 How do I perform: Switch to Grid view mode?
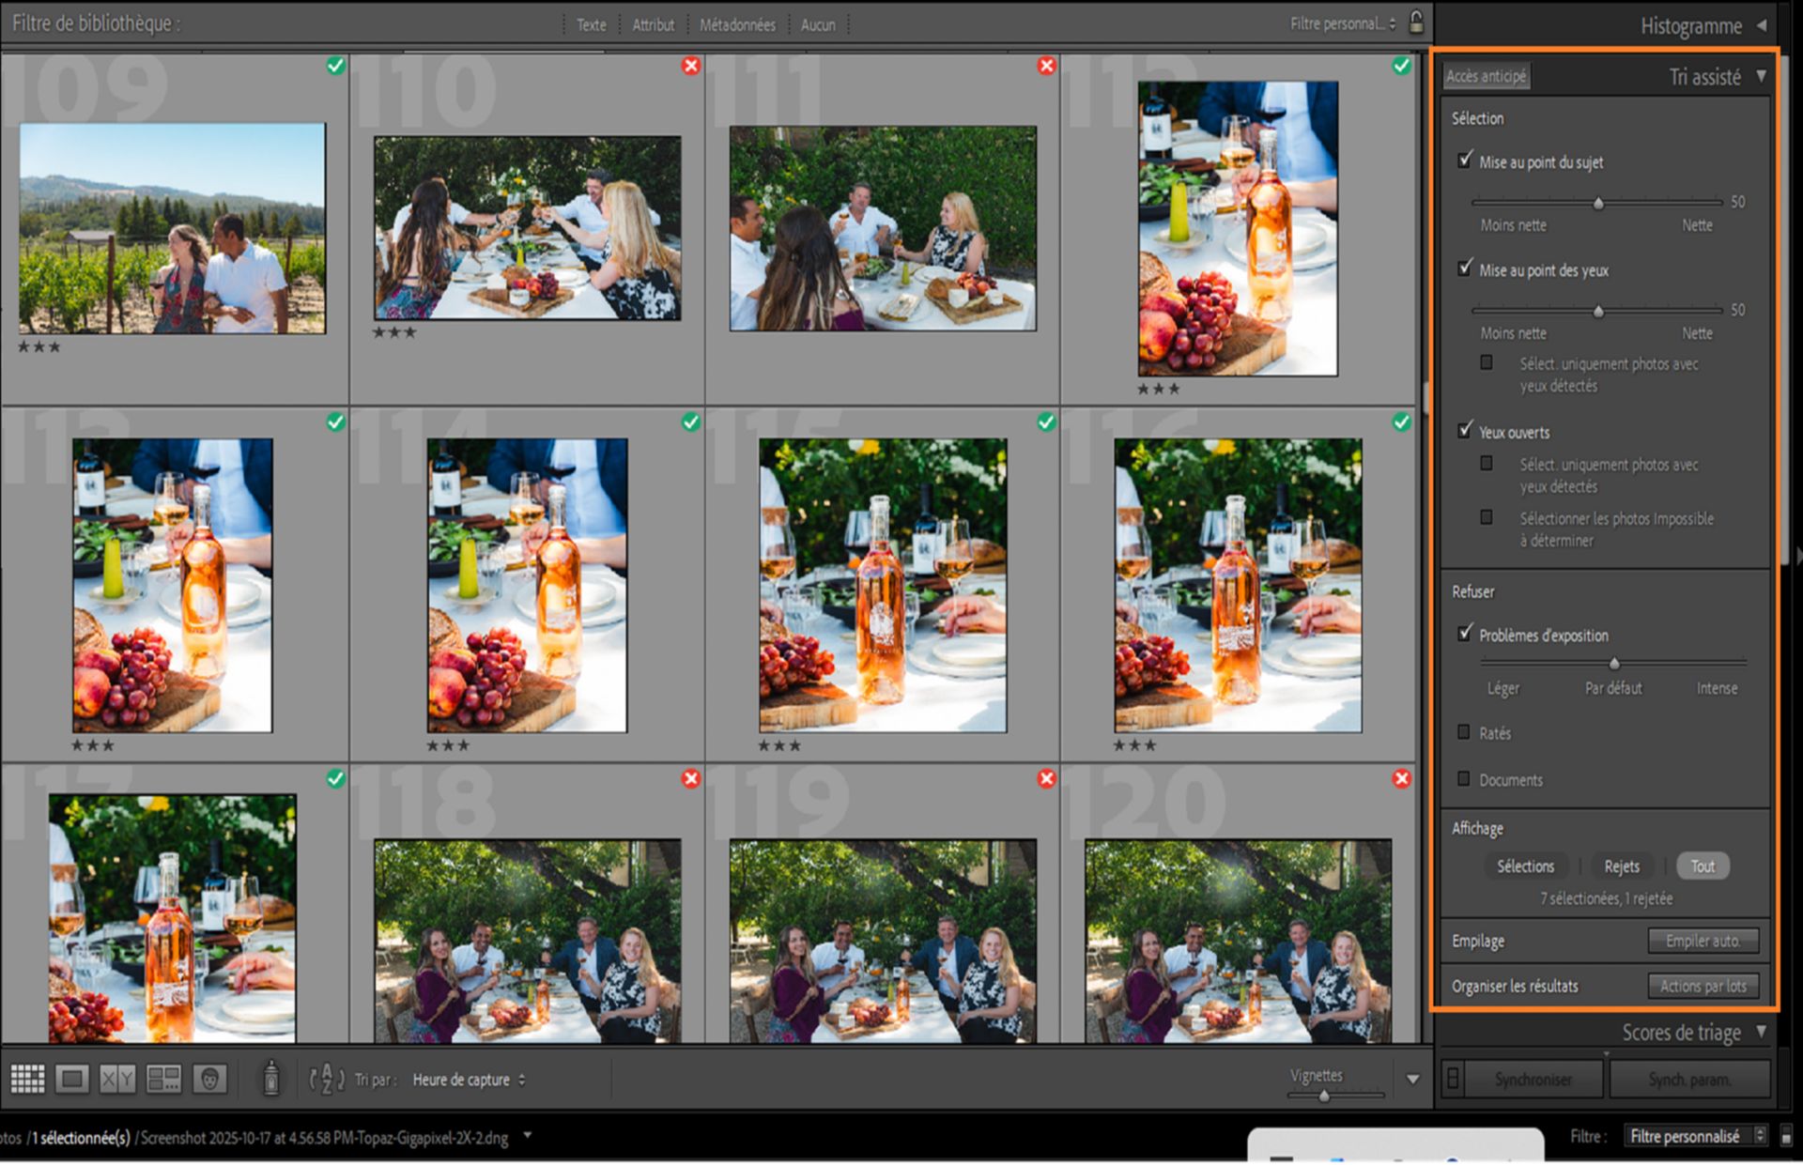click(27, 1079)
